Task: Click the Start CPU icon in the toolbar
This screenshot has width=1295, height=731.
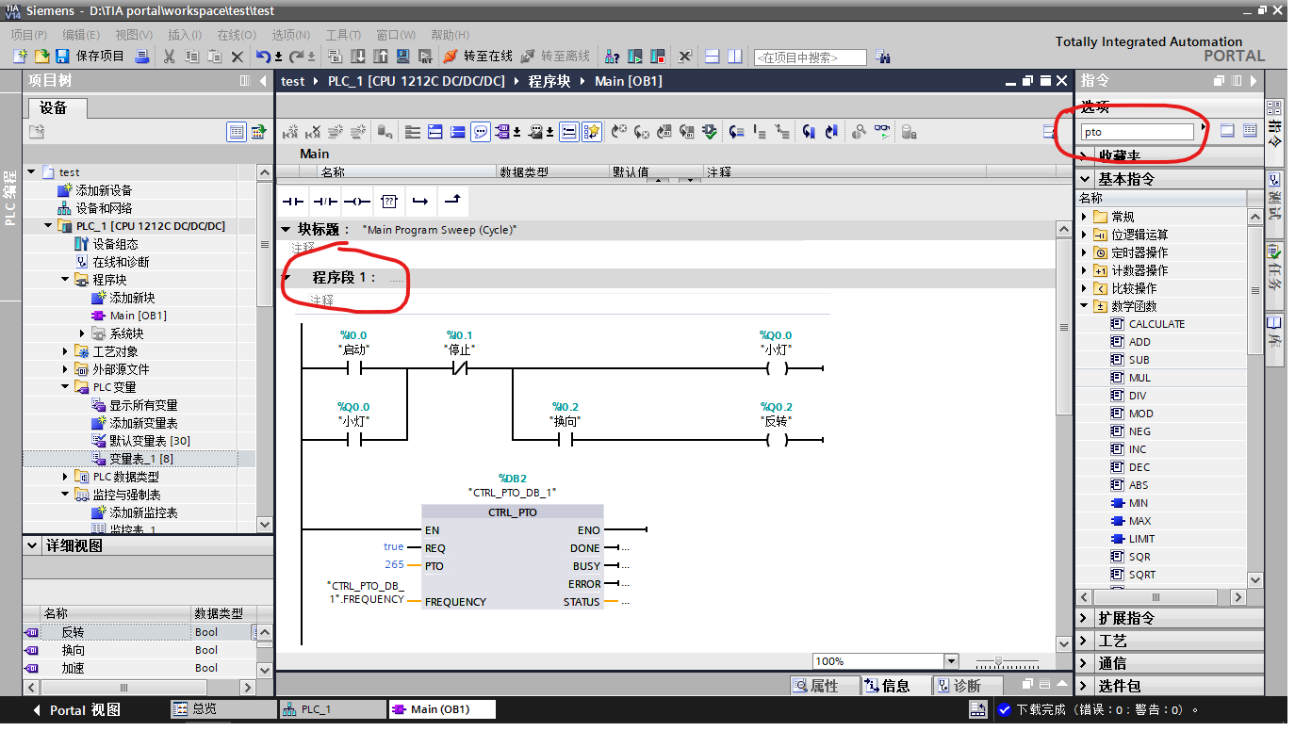Action: pyautogui.click(x=635, y=57)
